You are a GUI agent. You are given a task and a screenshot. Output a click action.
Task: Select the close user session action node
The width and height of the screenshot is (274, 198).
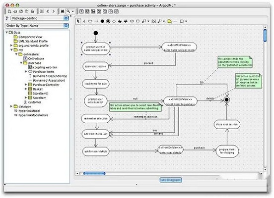[x=227, y=124]
